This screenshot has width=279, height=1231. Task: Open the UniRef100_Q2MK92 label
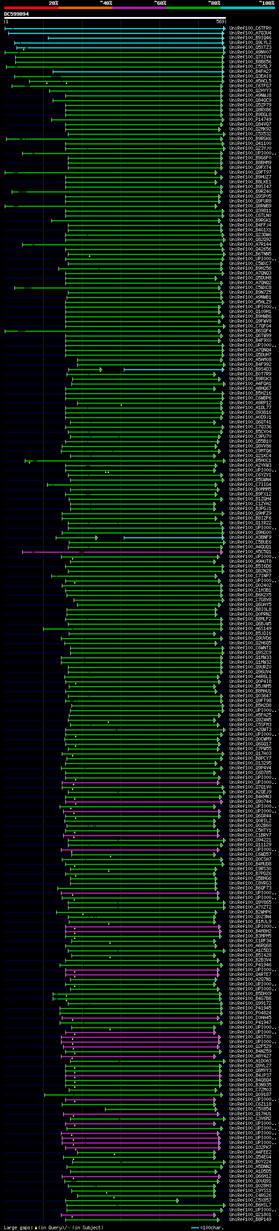click(250, 129)
